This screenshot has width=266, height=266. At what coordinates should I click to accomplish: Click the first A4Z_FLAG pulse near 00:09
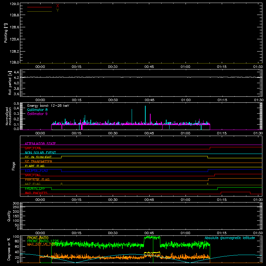point(62,184)
